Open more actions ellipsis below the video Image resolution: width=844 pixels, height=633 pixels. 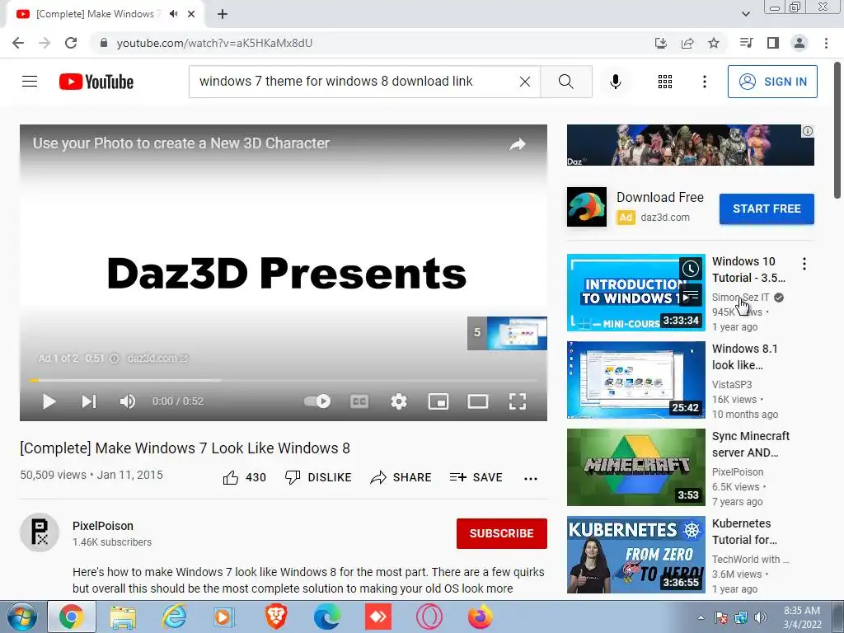click(531, 479)
